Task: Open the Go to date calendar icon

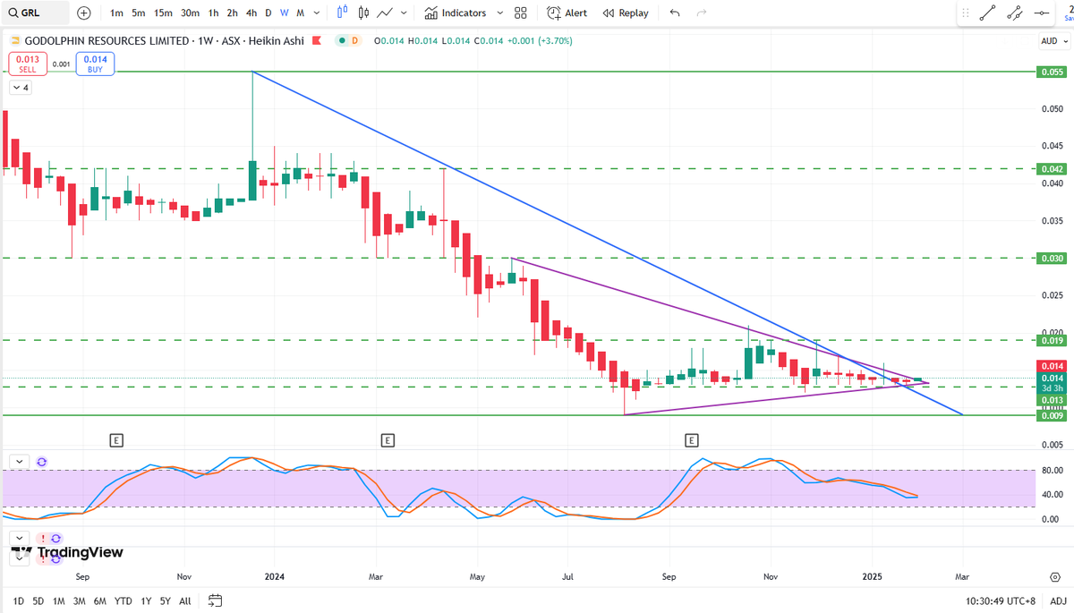Action: [215, 600]
